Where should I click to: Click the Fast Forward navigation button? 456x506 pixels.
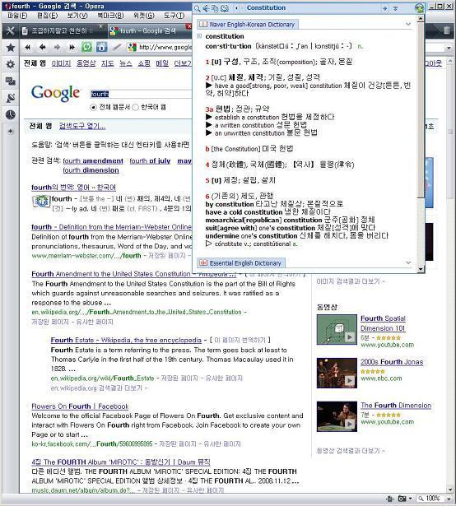click(x=72, y=48)
